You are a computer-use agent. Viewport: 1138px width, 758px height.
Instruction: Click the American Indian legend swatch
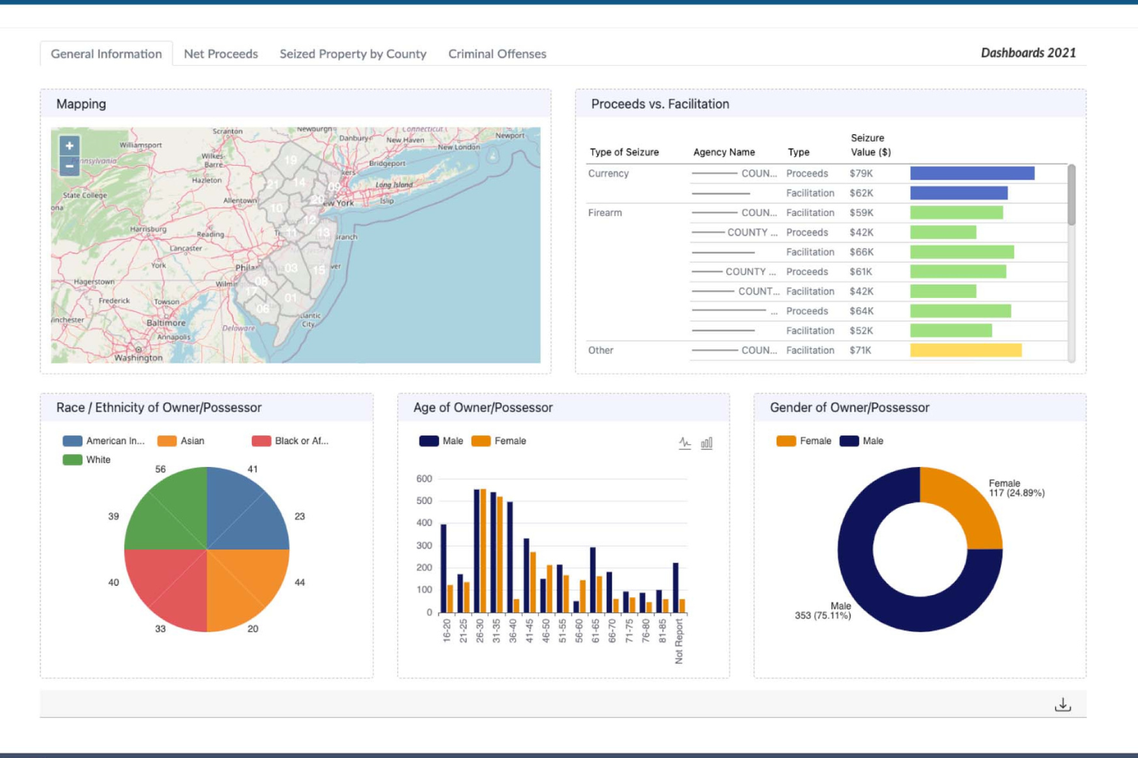73,441
